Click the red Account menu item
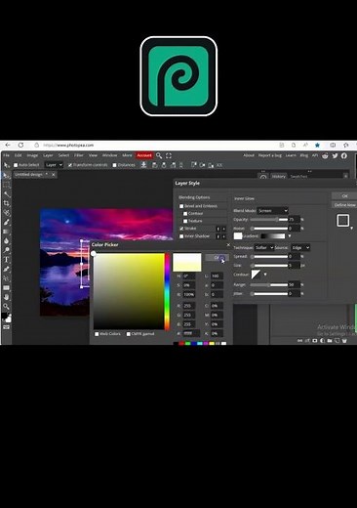 point(144,155)
